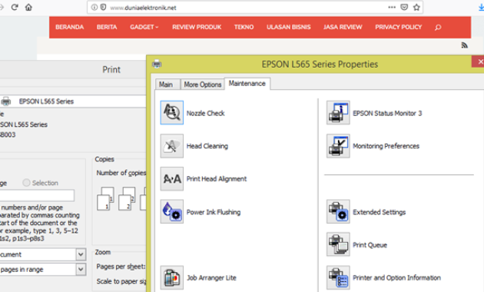484x292 pixels.
Task: Click the Job Arranger Lite label
Action: pyautogui.click(x=211, y=278)
